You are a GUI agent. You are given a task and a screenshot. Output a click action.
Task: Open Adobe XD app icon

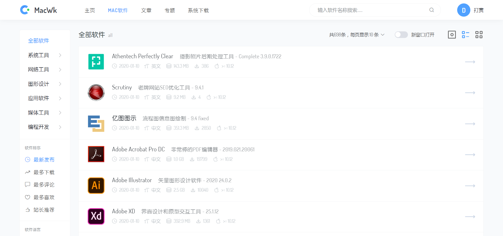pos(96,216)
